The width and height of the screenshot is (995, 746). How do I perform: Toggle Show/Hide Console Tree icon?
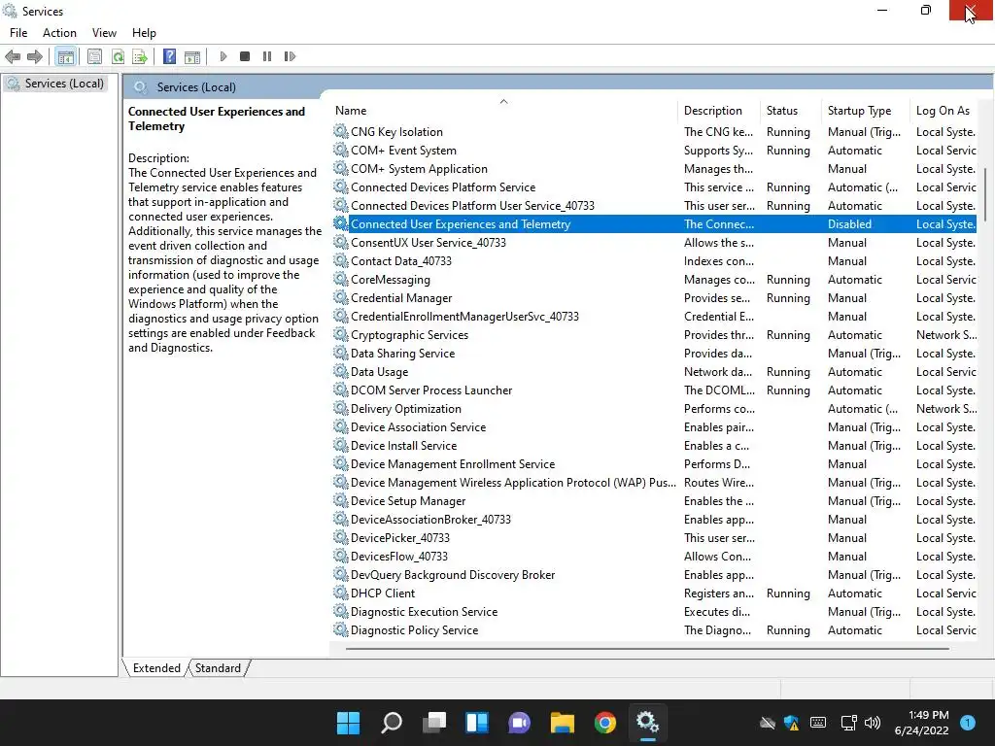tap(65, 56)
